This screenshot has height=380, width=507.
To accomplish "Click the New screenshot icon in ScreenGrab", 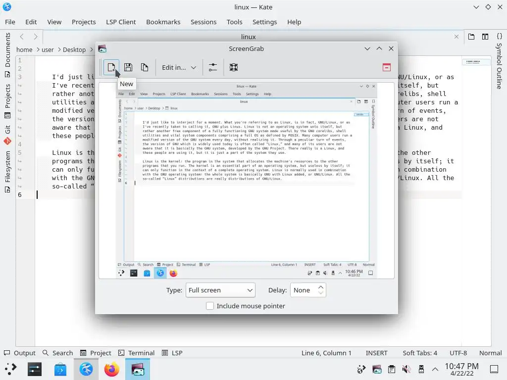I will tap(111, 67).
